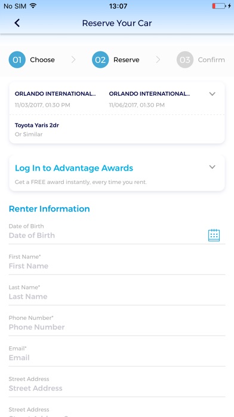Open the Date of Birth calendar icon
The height and width of the screenshot is (417, 234).
pyautogui.click(x=214, y=235)
